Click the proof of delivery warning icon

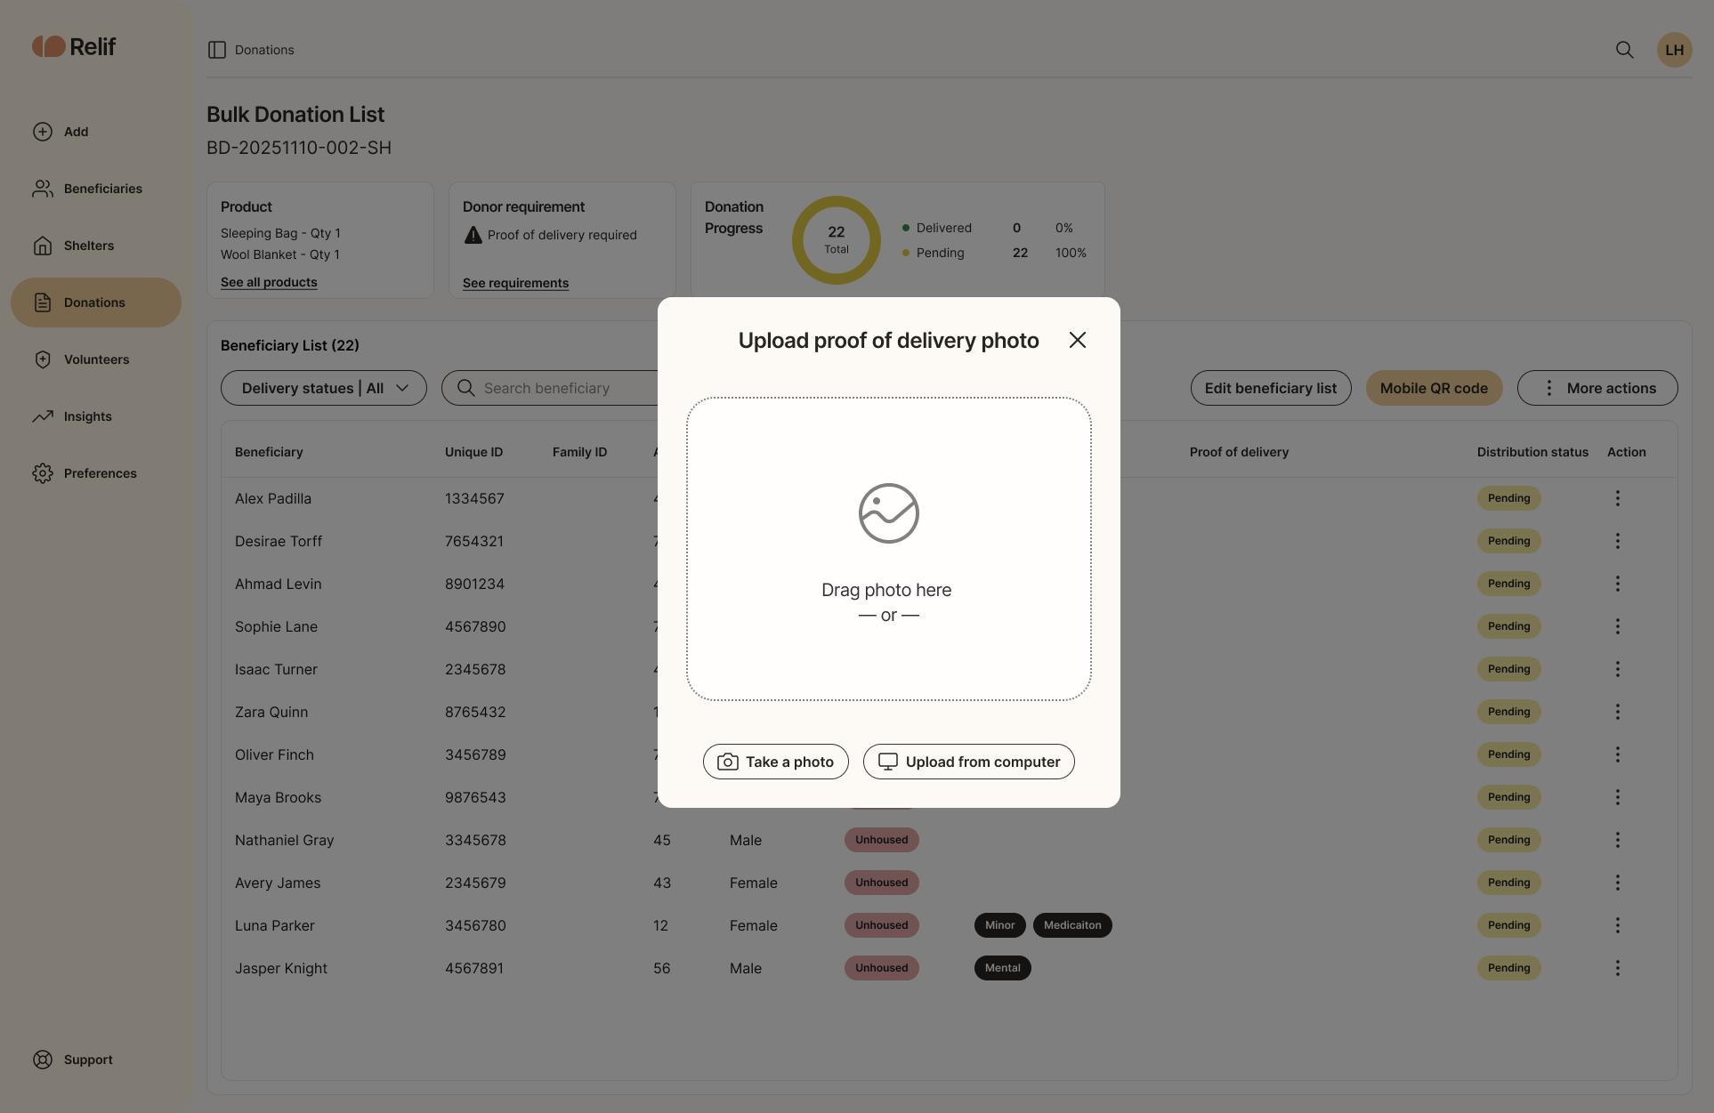click(x=473, y=235)
